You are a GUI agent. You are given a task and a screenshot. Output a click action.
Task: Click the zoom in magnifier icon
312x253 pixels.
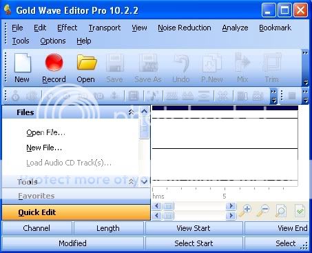(245, 210)
